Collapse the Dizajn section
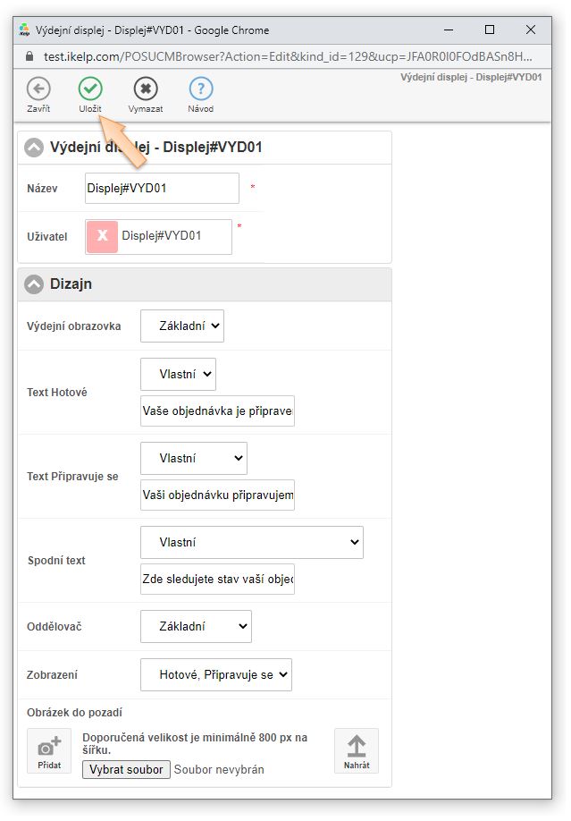The height and width of the screenshot is (821, 571). coord(34,284)
